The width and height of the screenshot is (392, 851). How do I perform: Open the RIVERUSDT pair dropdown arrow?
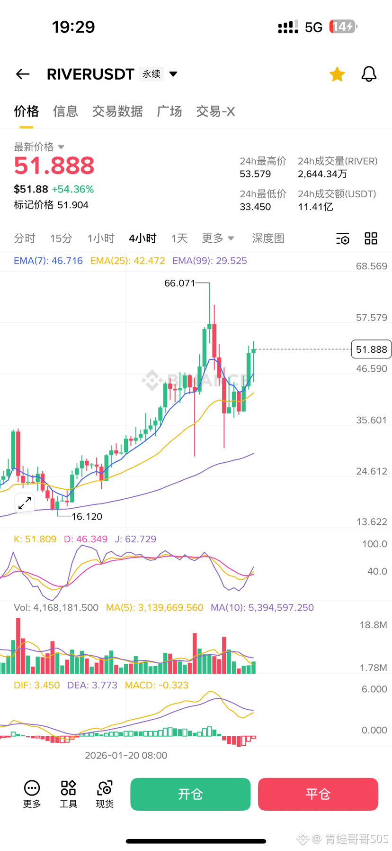(173, 74)
